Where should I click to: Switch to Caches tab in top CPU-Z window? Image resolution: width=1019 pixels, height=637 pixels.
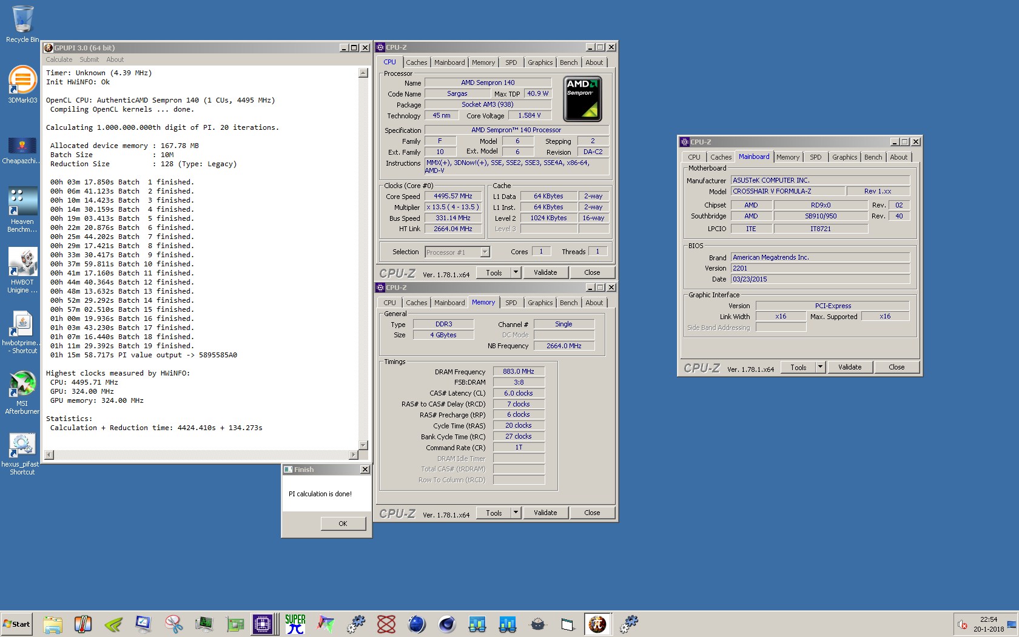coord(416,62)
